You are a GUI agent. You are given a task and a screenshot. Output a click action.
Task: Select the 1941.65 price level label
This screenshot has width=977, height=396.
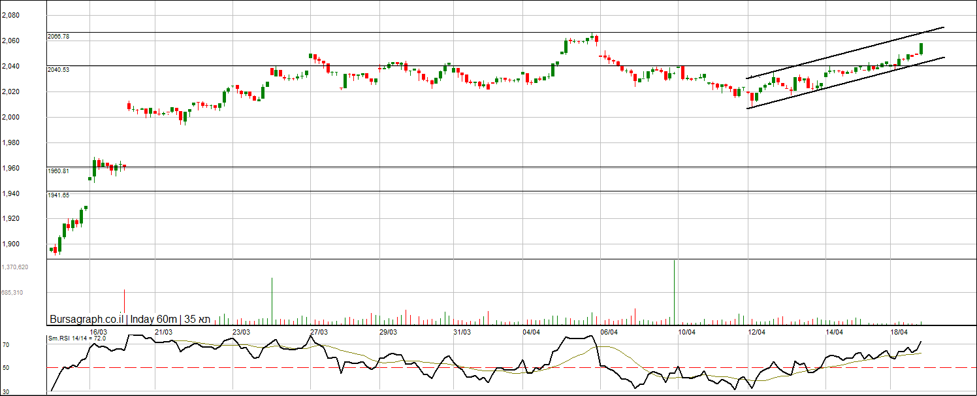58,195
